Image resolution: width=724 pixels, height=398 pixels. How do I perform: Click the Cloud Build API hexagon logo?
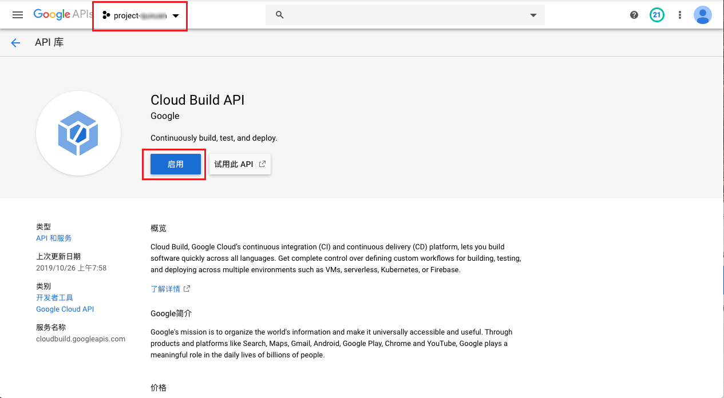(78, 133)
